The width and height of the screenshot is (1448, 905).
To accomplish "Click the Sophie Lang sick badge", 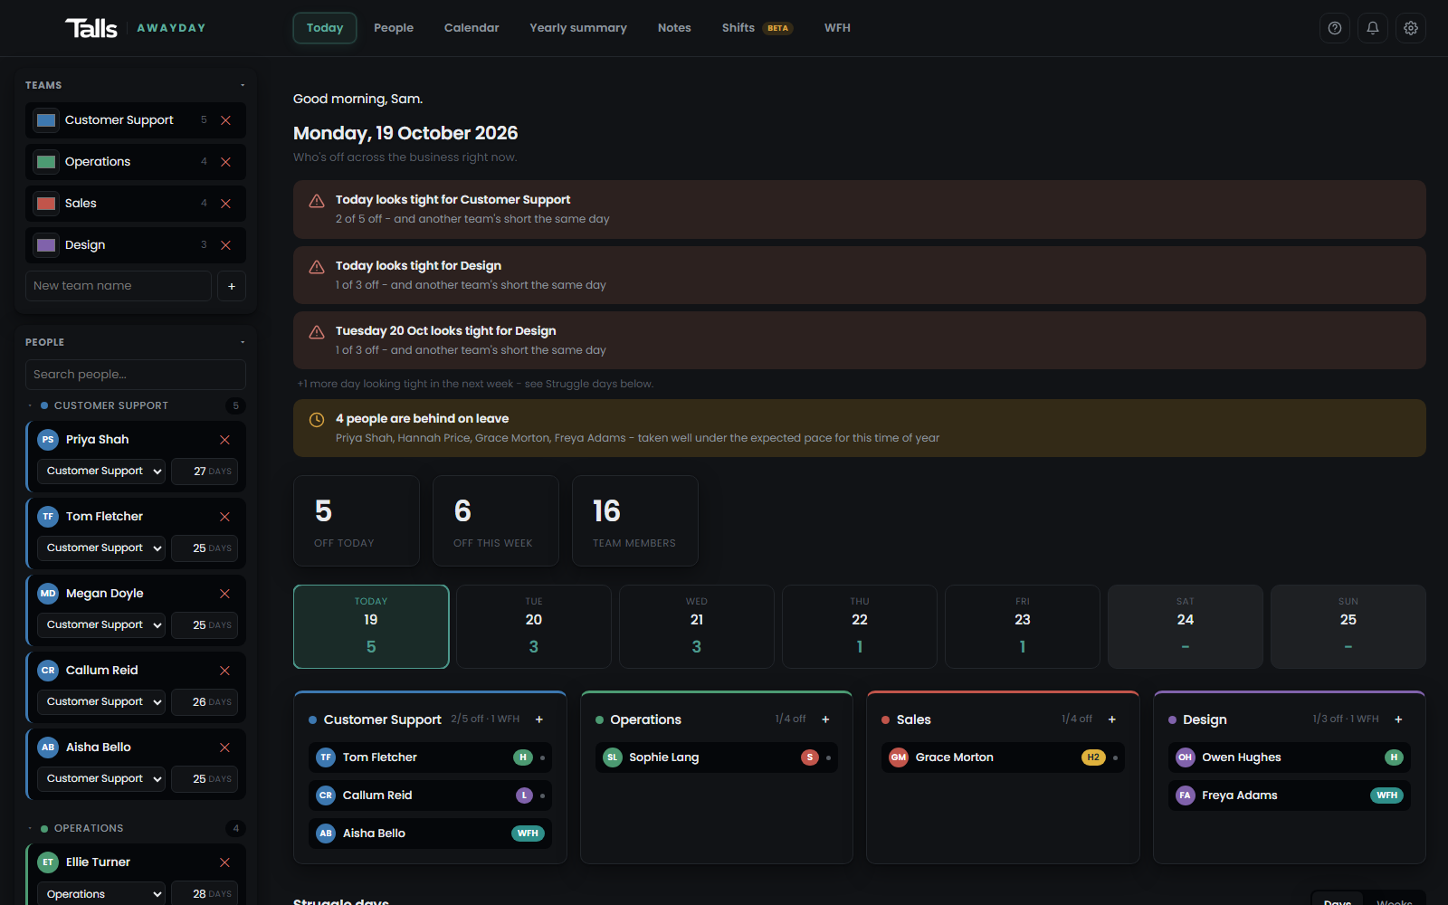I will coord(810,757).
